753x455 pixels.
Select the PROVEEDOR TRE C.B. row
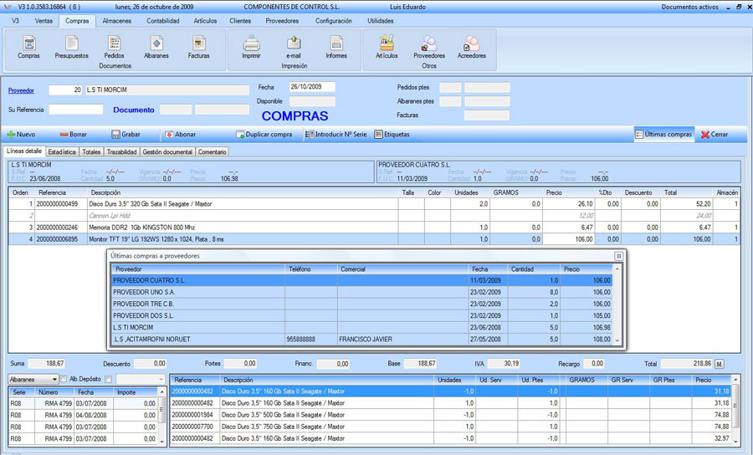[361, 304]
